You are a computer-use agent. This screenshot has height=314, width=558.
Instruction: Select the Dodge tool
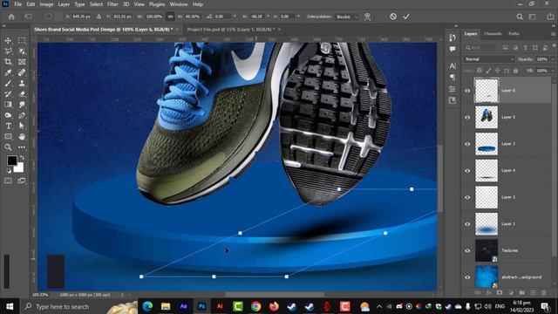click(8, 115)
